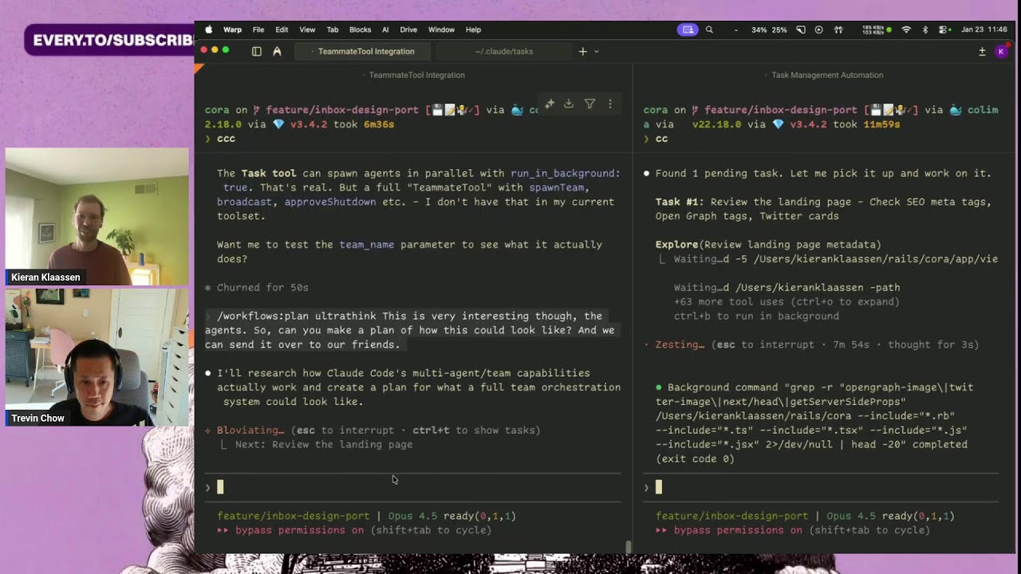Switch to the ~/.claude/tasks tab

(504, 51)
